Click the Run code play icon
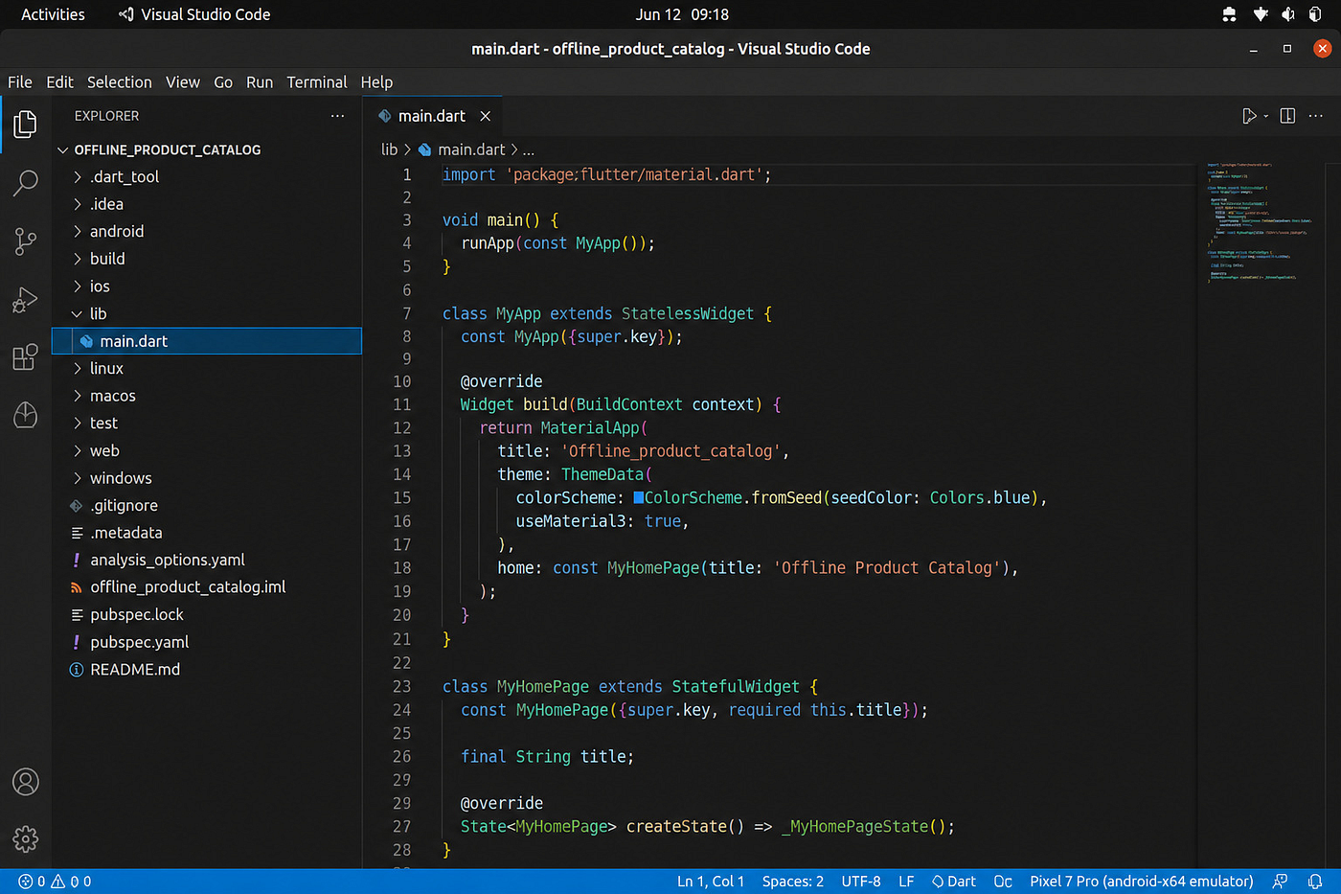Viewport: 1341px width, 894px height. point(1249,116)
